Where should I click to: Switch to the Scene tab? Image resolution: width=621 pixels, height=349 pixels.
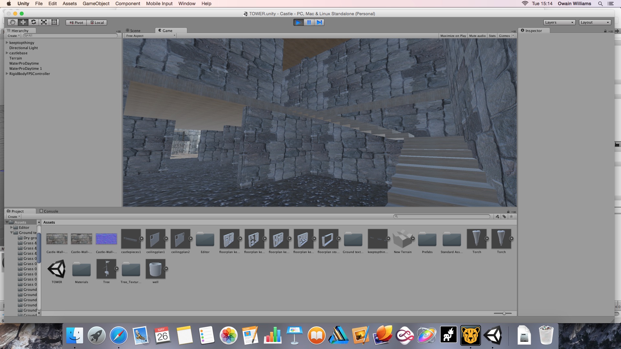tap(133, 31)
